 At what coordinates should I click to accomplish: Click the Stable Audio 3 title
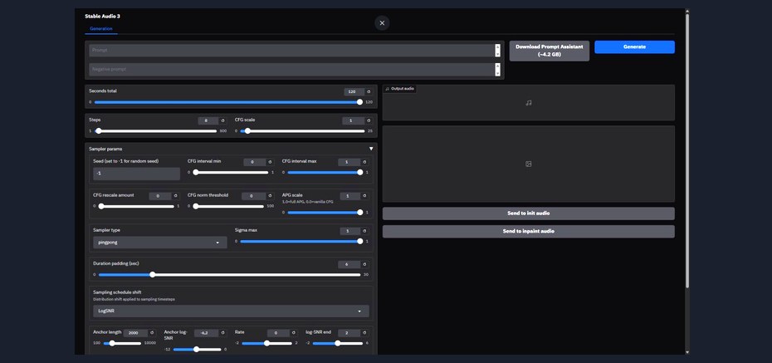102,17
